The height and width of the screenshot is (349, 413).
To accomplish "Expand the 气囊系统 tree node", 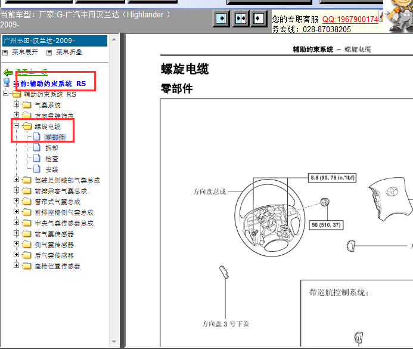I will tap(16, 104).
